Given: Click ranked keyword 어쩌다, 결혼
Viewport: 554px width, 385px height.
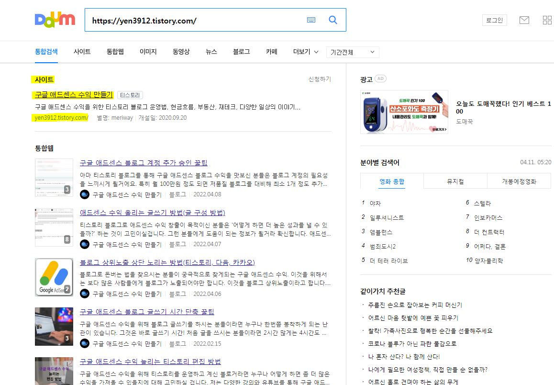Looking at the screenshot, I should pos(490,247).
